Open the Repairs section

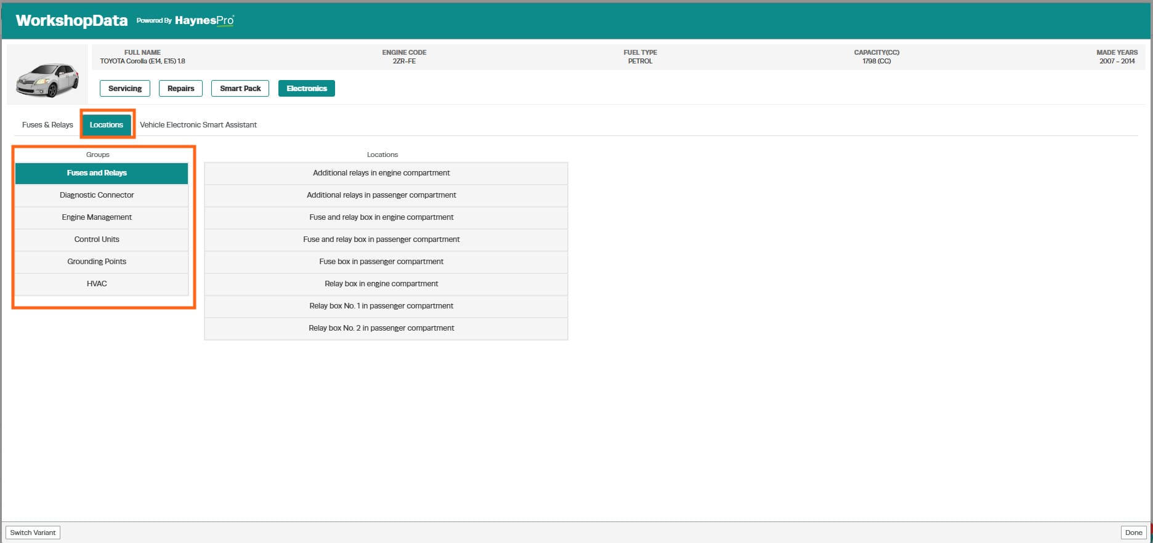[180, 88]
